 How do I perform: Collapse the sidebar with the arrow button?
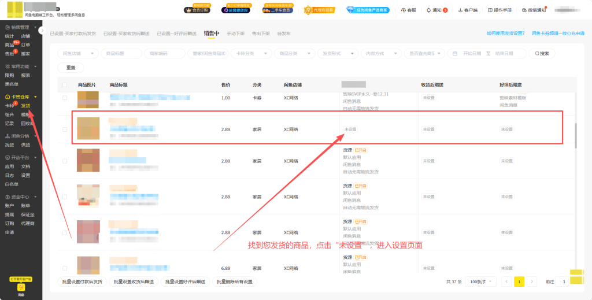point(42,31)
